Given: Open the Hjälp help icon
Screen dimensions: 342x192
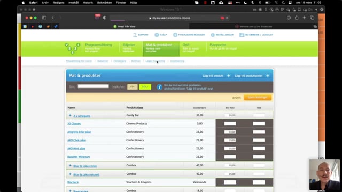Looking at the screenshot, I should (x=157, y=35).
